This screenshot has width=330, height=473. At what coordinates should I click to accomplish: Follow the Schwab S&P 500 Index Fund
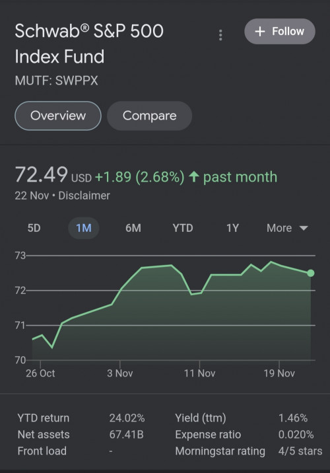(280, 31)
